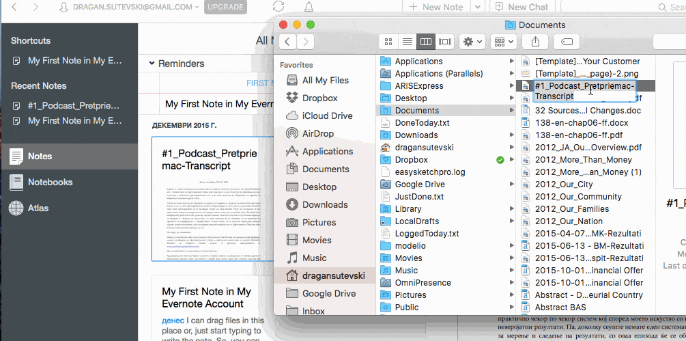Open the Finder Action gear dropdown
This screenshot has height=341, width=686.
click(472, 42)
